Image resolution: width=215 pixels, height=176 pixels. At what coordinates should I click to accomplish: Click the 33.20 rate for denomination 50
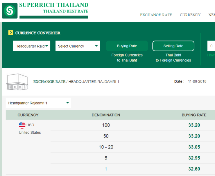point(194,136)
